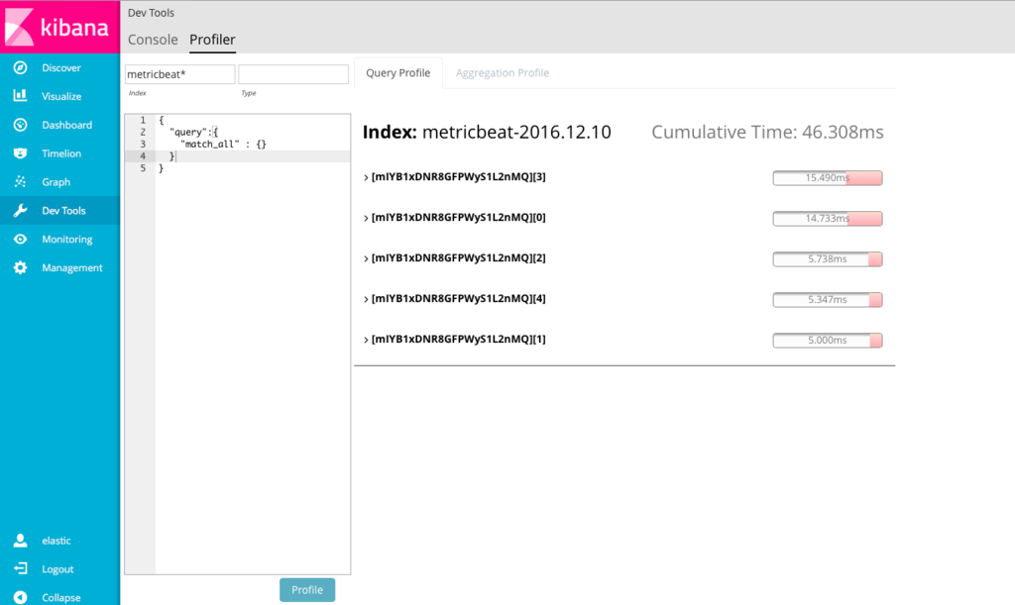Open Graph via its nodes icon

20,181
